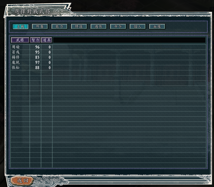Select officer 張松
Screen dimensions: 214x187
(16, 68)
